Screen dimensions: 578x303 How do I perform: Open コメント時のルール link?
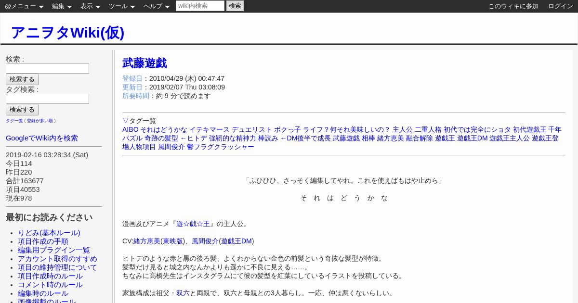click(x=50, y=285)
